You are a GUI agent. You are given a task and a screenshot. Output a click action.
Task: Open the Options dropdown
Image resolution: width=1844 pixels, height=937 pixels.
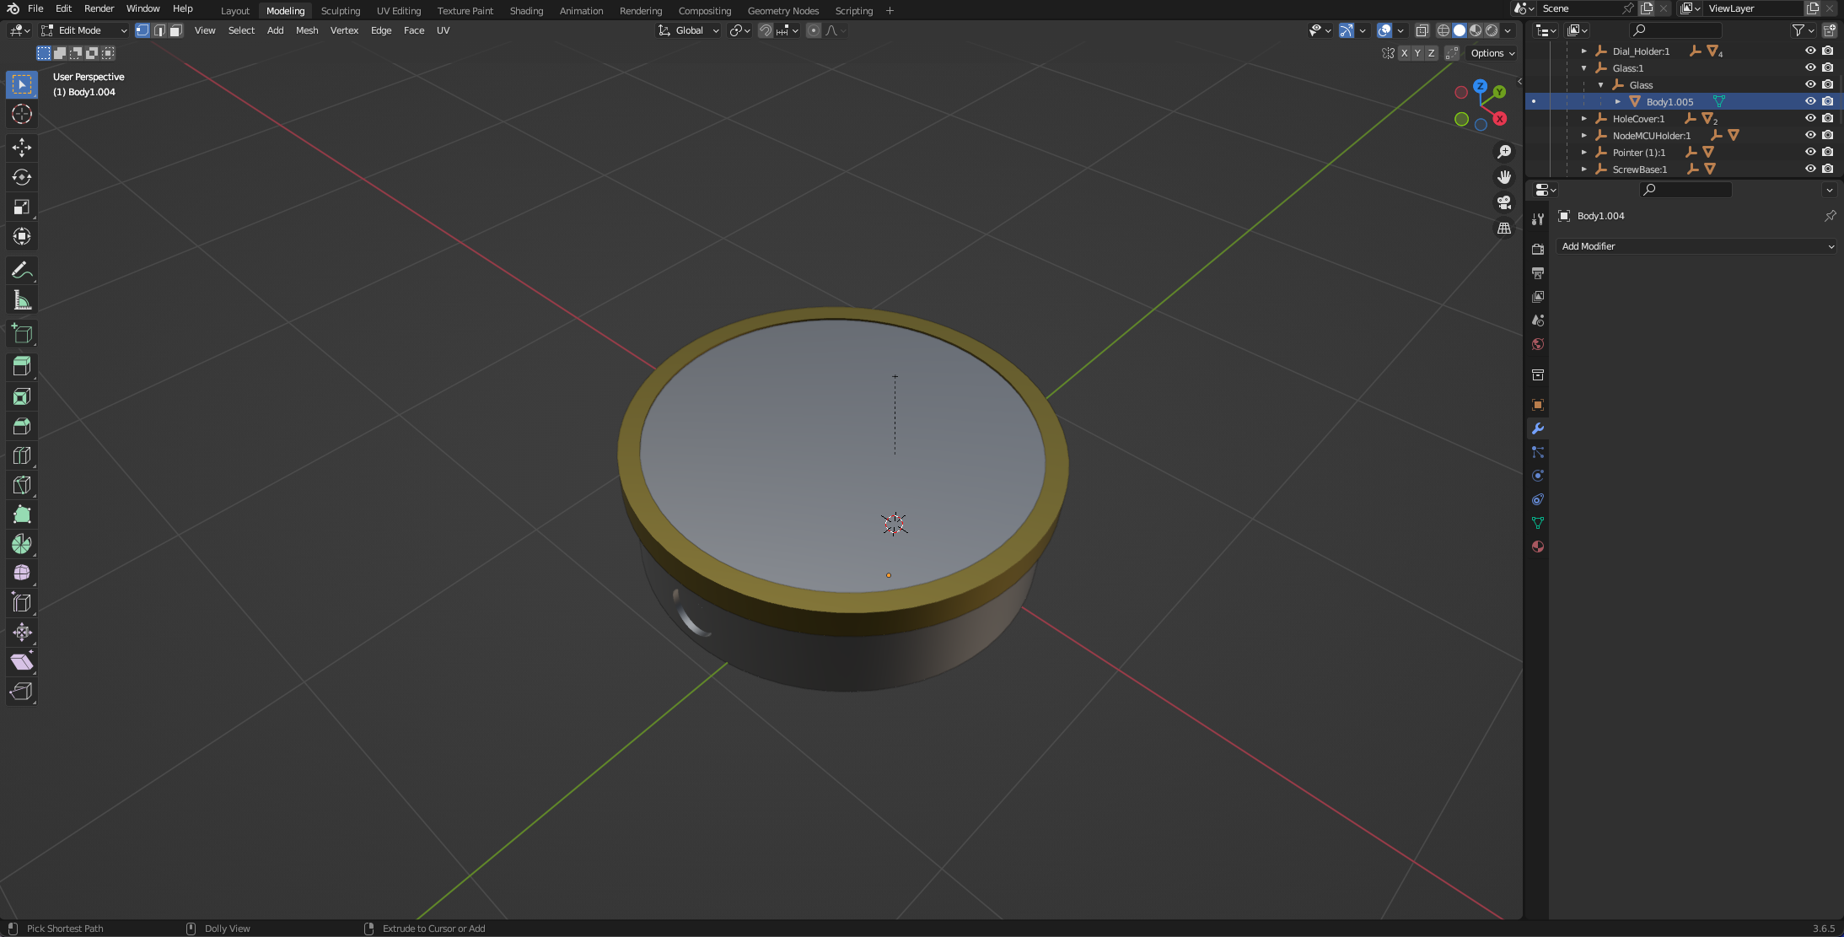(x=1492, y=53)
